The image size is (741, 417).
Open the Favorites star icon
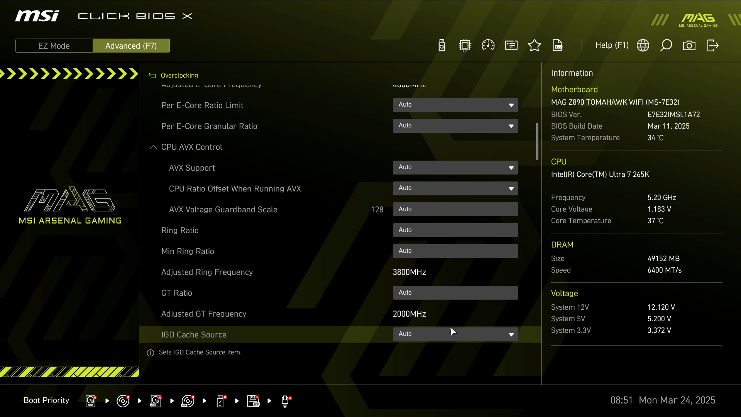(535, 46)
